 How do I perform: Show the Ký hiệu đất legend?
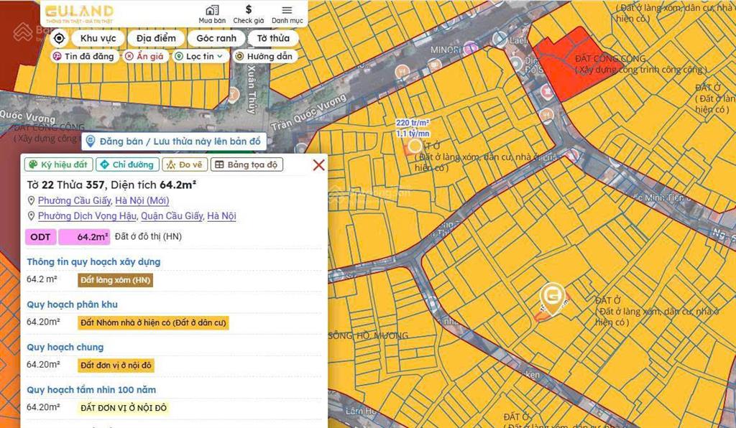(59, 164)
